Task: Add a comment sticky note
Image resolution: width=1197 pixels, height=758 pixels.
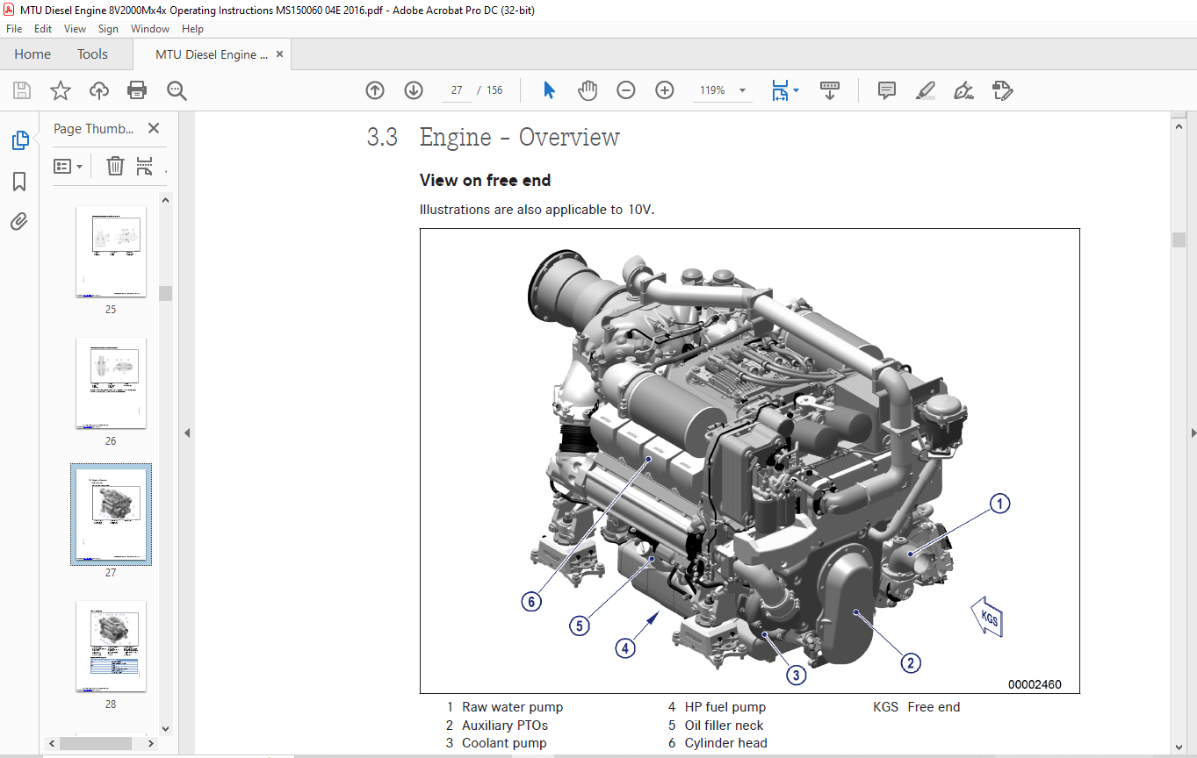Action: [887, 90]
